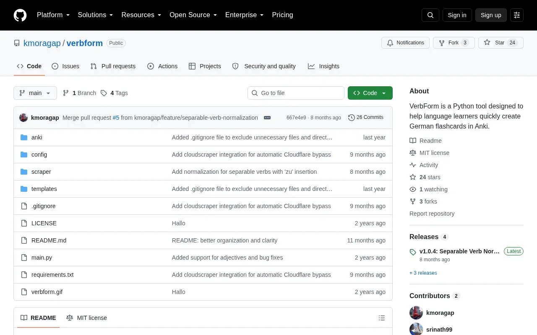This screenshot has height=335, width=537.
Task: Focus the Go to file search field
Action: click(296, 93)
